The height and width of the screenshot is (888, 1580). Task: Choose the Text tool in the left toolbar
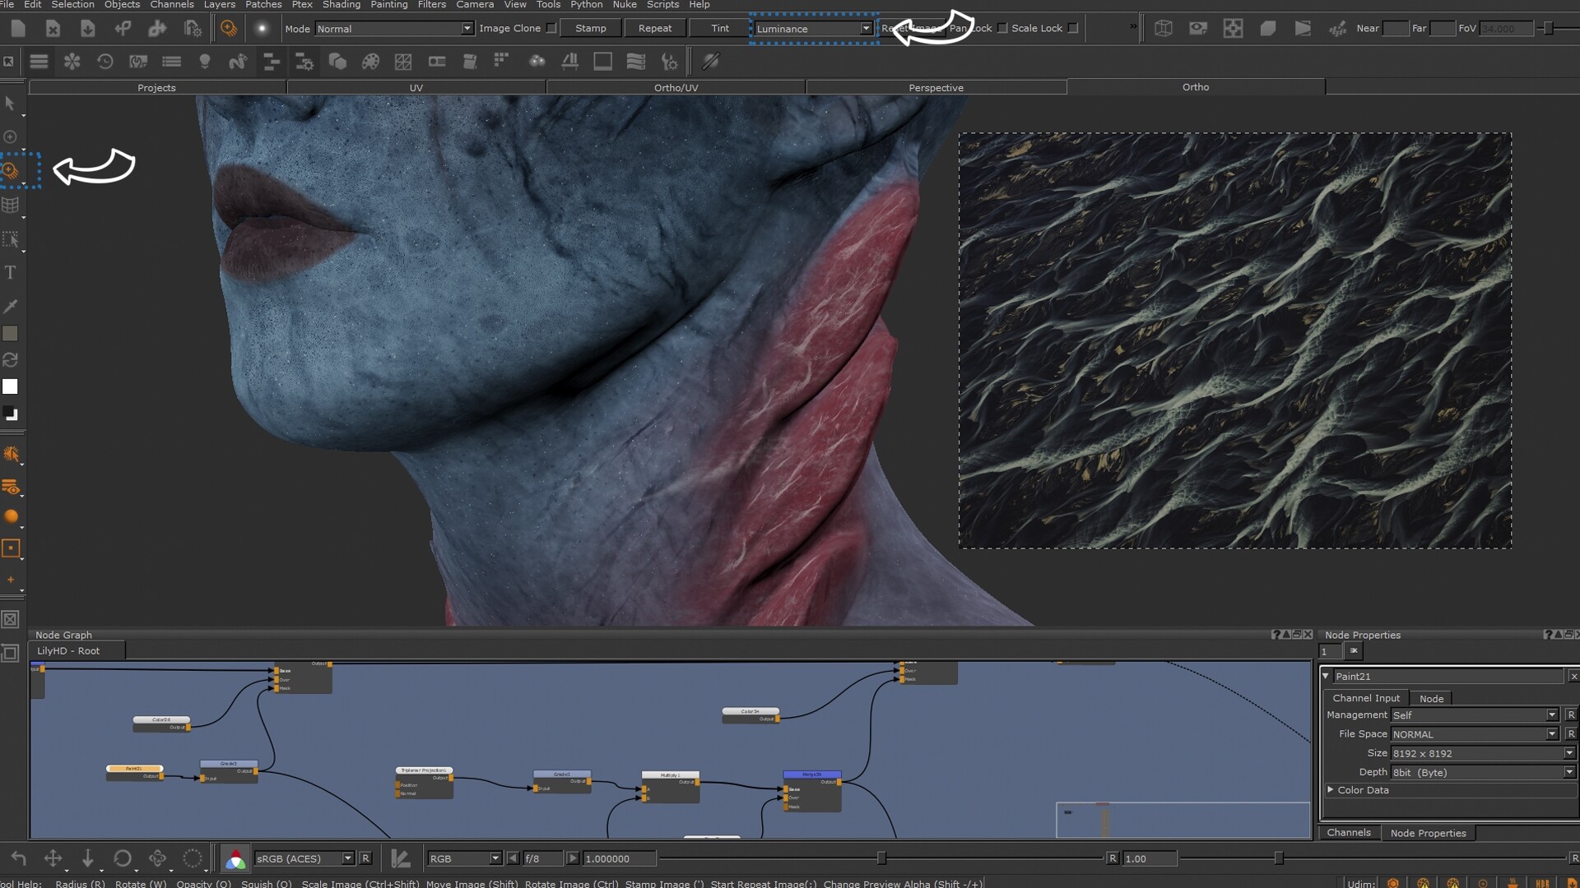(10, 272)
